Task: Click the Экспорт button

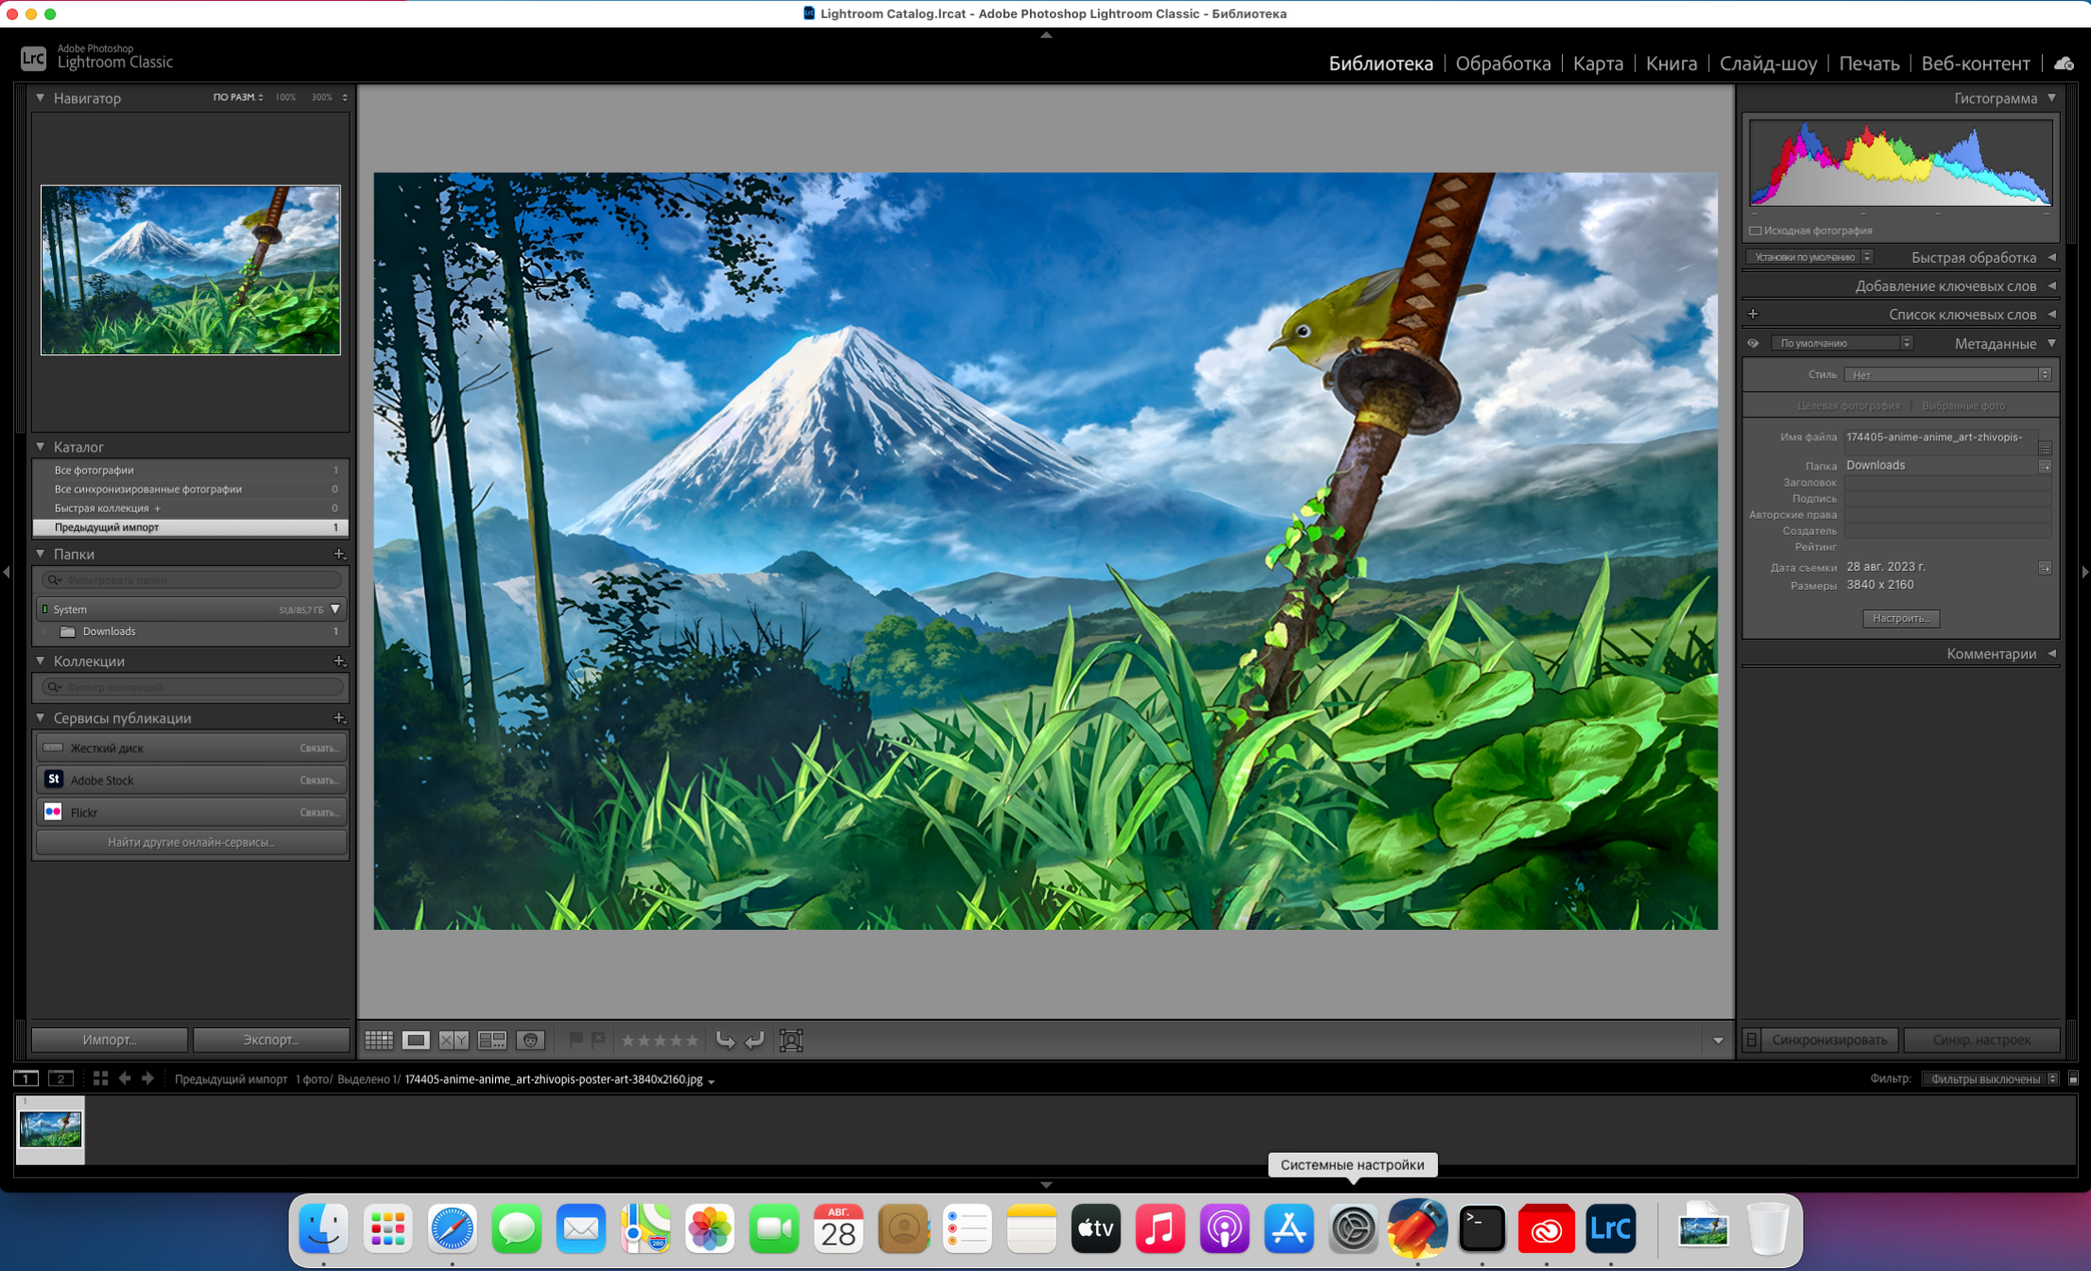Action: (271, 1039)
